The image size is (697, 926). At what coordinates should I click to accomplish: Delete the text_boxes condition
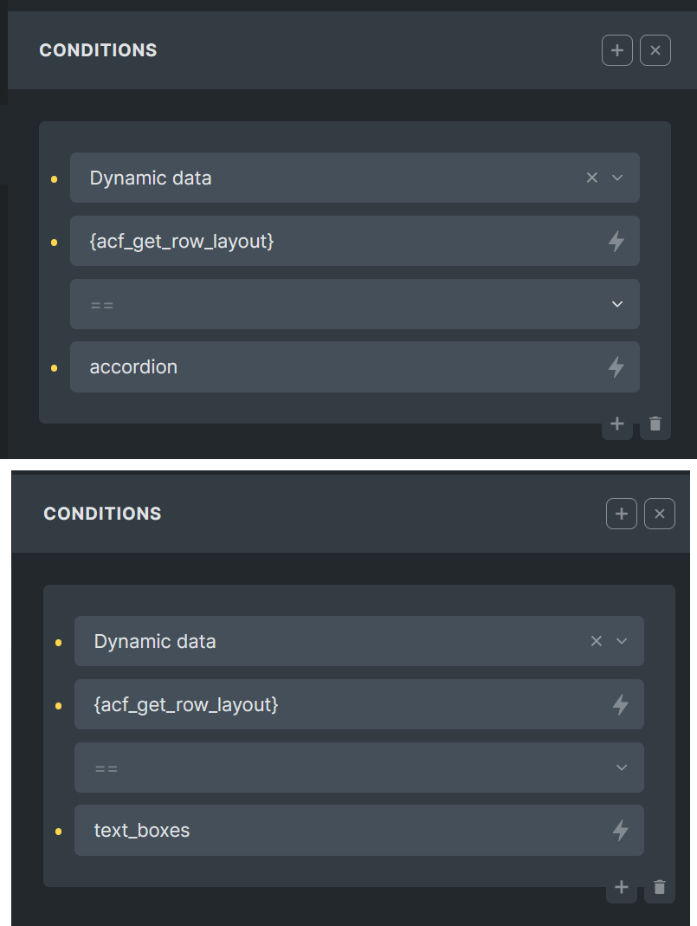pyautogui.click(x=660, y=888)
